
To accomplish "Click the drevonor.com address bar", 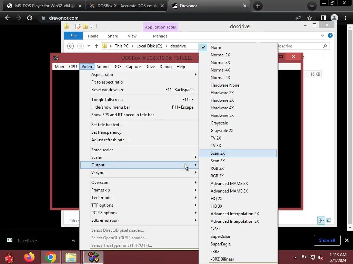I will [x=167, y=18].
